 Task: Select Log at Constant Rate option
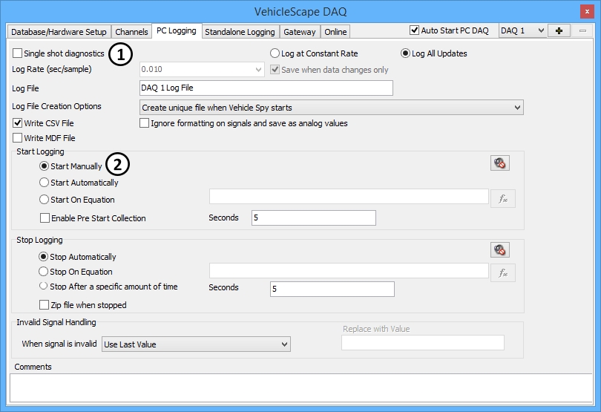pyautogui.click(x=275, y=53)
